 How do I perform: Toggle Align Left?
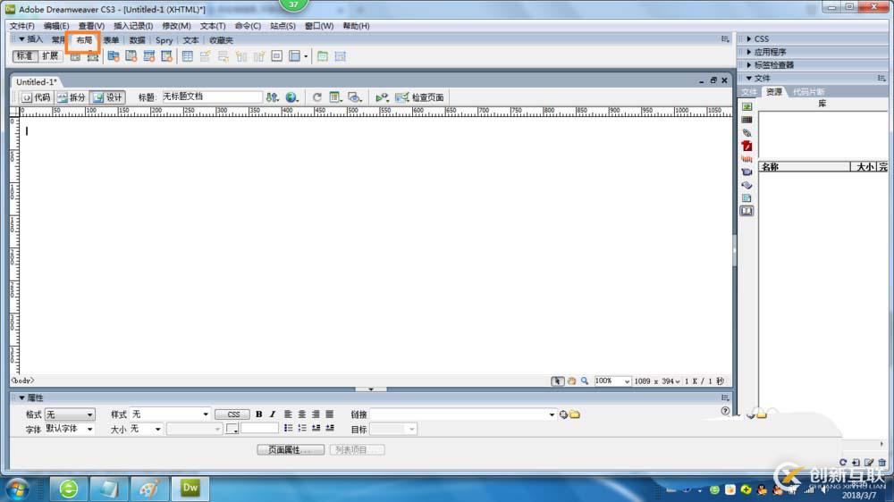[x=288, y=414]
